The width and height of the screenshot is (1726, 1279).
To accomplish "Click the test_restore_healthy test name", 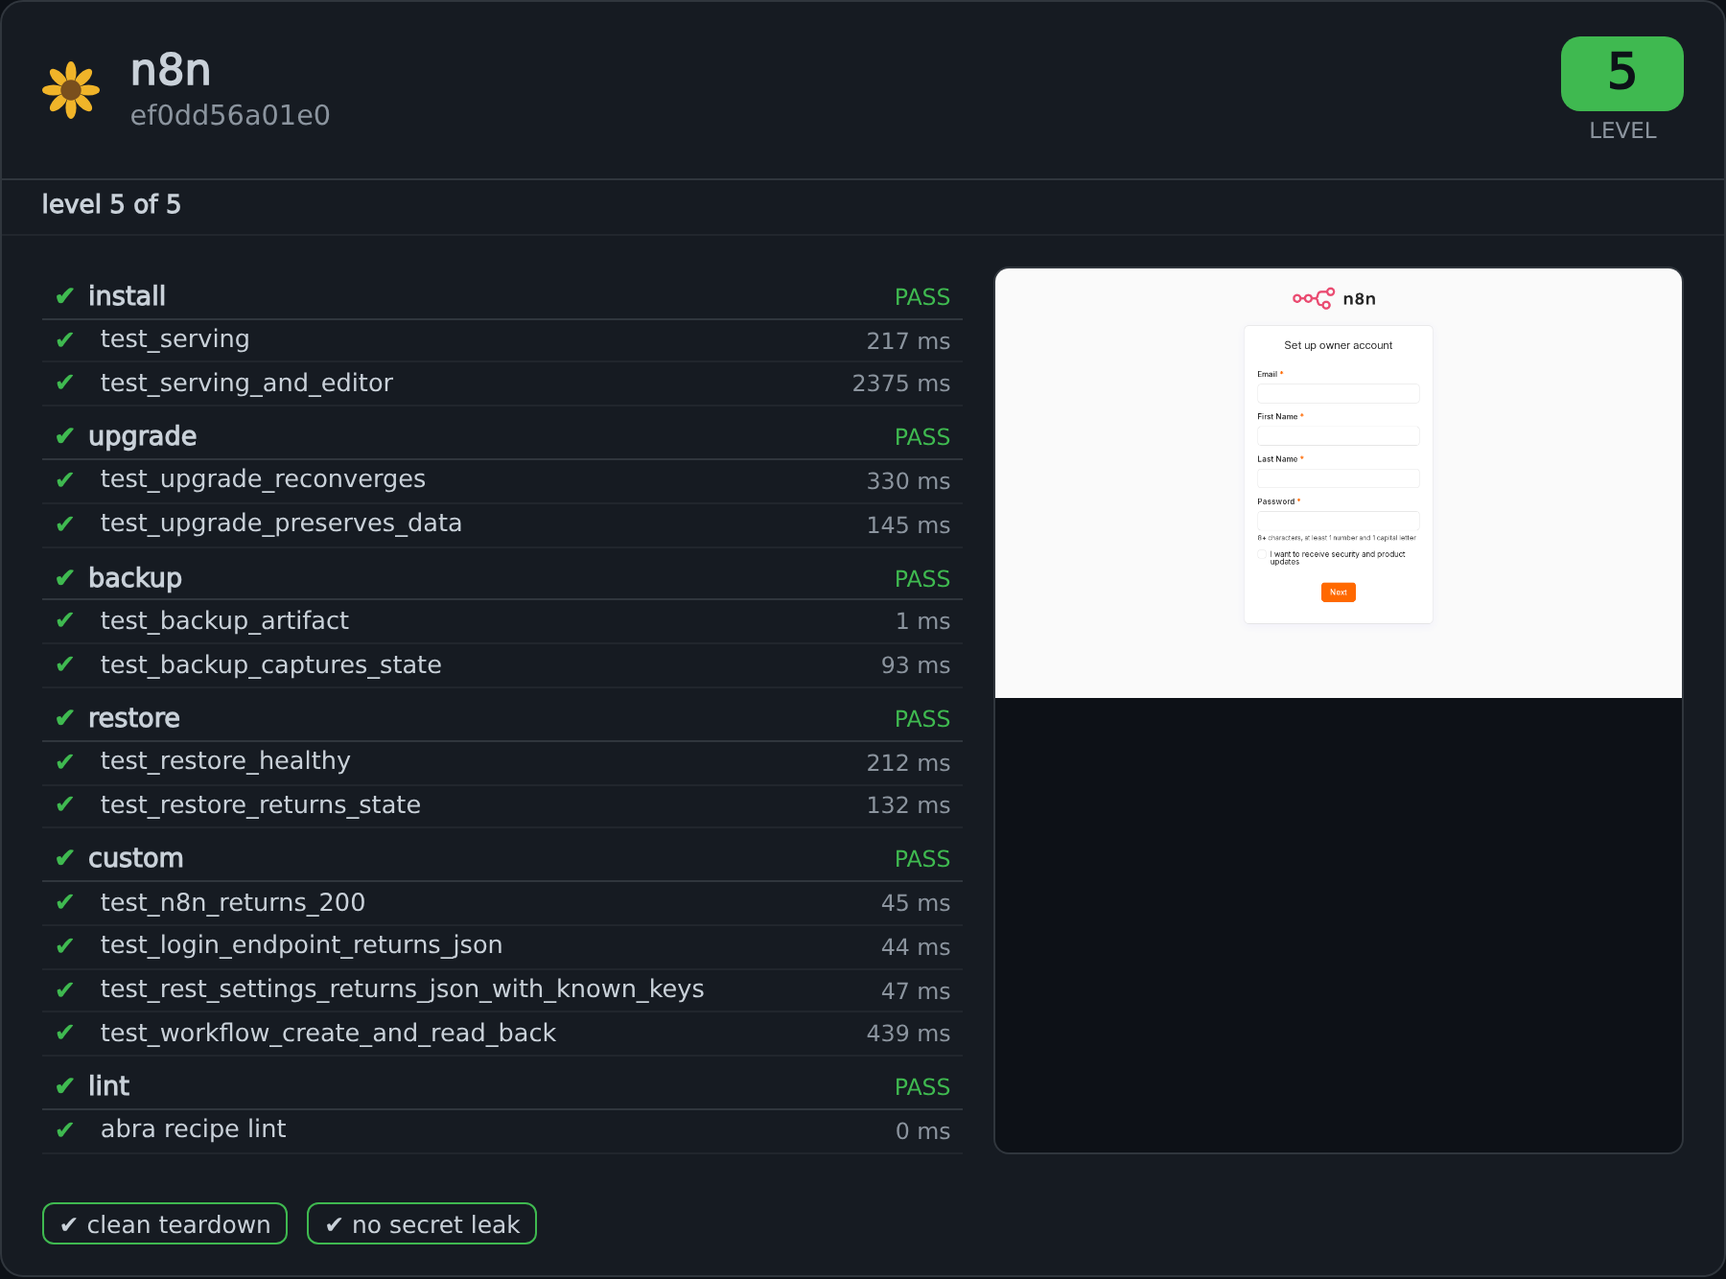I will [x=225, y=761].
